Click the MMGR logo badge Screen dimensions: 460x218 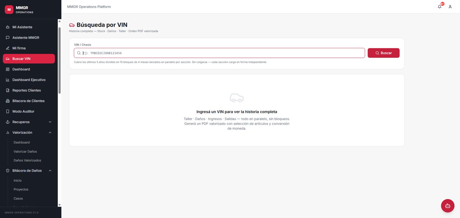tap(9, 9)
